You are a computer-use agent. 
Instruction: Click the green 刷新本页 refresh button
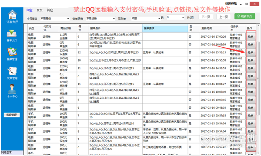click(244, 16)
